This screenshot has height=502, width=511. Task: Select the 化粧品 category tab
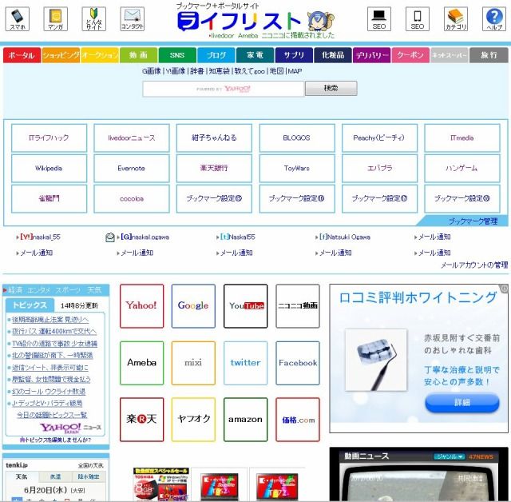[x=333, y=55]
